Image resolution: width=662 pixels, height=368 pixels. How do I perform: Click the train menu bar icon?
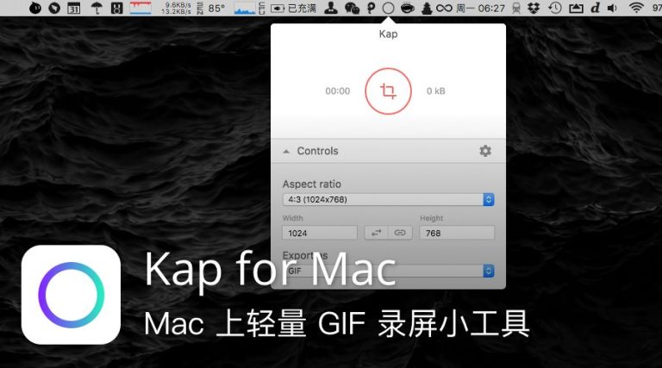pos(516,8)
